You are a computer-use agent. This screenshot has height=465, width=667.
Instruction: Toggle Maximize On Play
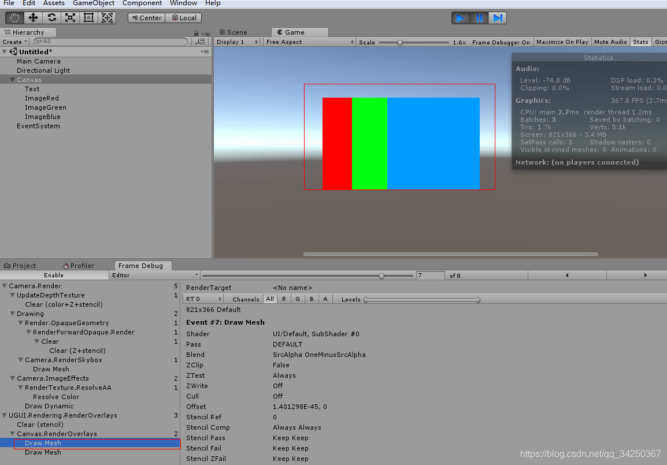pyautogui.click(x=562, y=42)
